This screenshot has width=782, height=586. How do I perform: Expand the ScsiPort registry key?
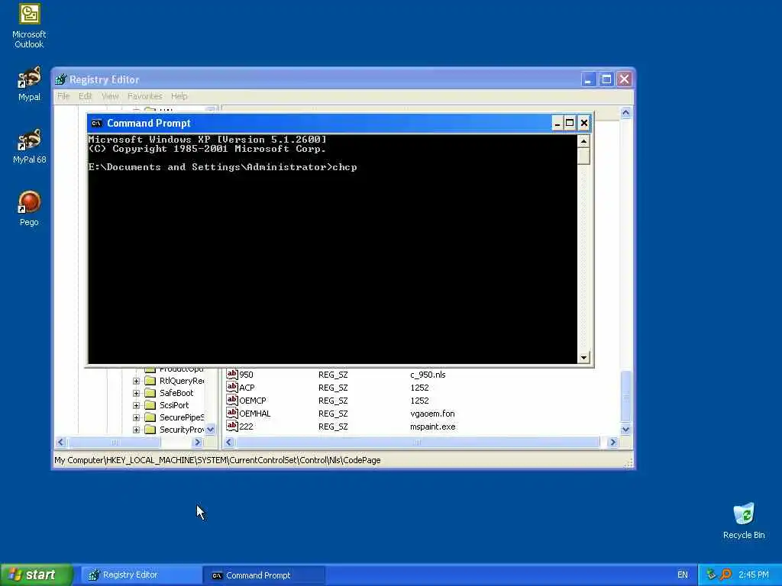tap(136, 405)
